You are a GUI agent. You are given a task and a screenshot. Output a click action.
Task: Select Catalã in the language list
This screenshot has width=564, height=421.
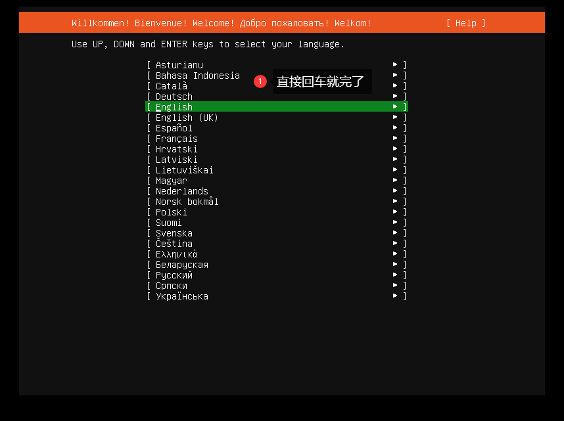(170, 85)
